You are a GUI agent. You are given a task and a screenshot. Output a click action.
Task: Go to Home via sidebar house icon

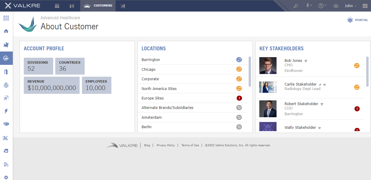(6, 31)
